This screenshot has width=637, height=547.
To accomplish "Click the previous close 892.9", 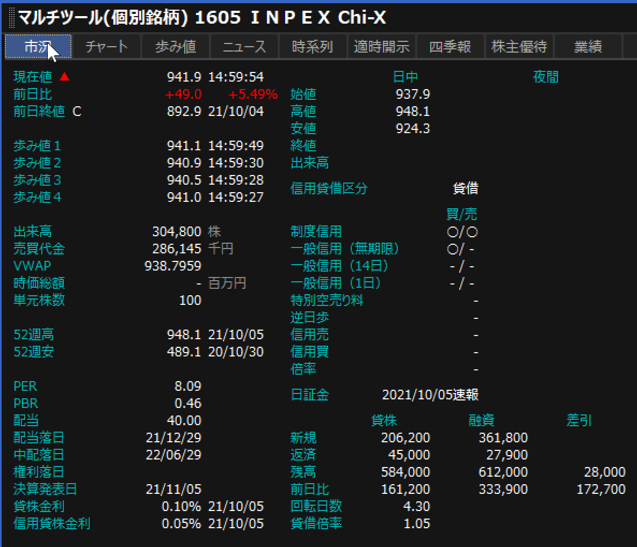I will [x=184, y=111].
